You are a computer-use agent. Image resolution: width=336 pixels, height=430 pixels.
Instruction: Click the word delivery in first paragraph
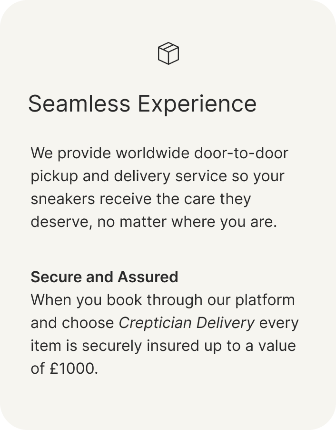point(142,176)
